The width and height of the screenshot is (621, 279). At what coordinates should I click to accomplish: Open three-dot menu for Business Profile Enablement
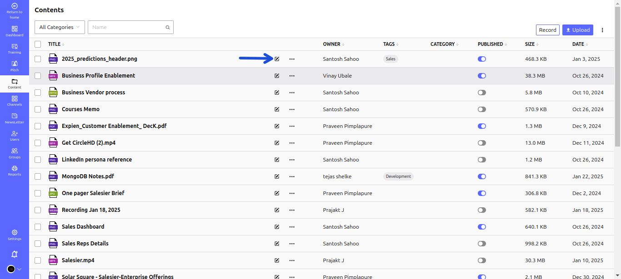[x=292, y=76]
